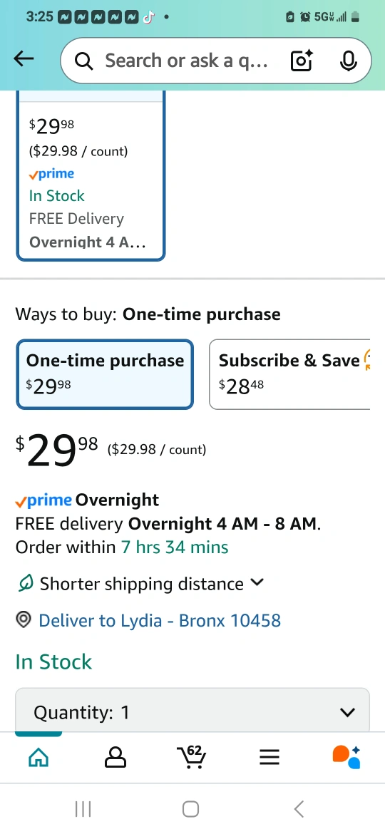Select Subscribe & Save option

(x=289, y=374)
